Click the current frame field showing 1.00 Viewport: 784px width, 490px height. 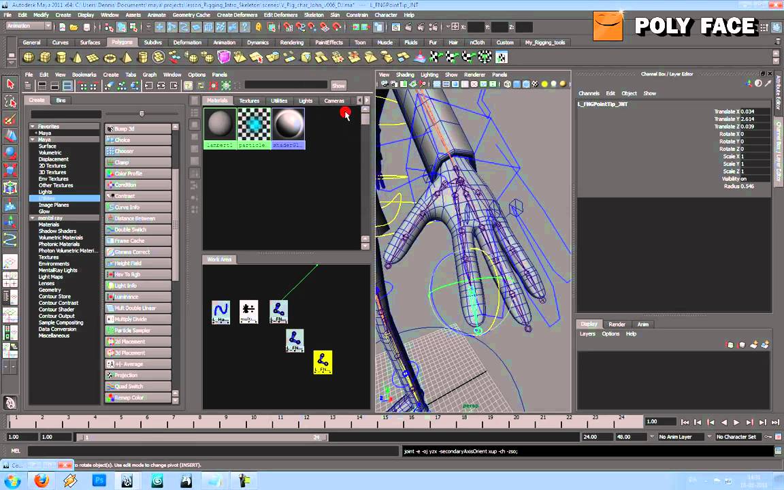pyautogui.click(x=660, y=421)
